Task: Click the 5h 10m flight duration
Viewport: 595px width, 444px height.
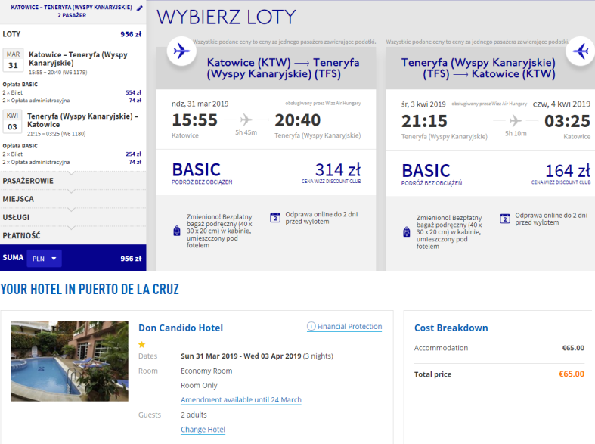Action: (x=516, y=134)
